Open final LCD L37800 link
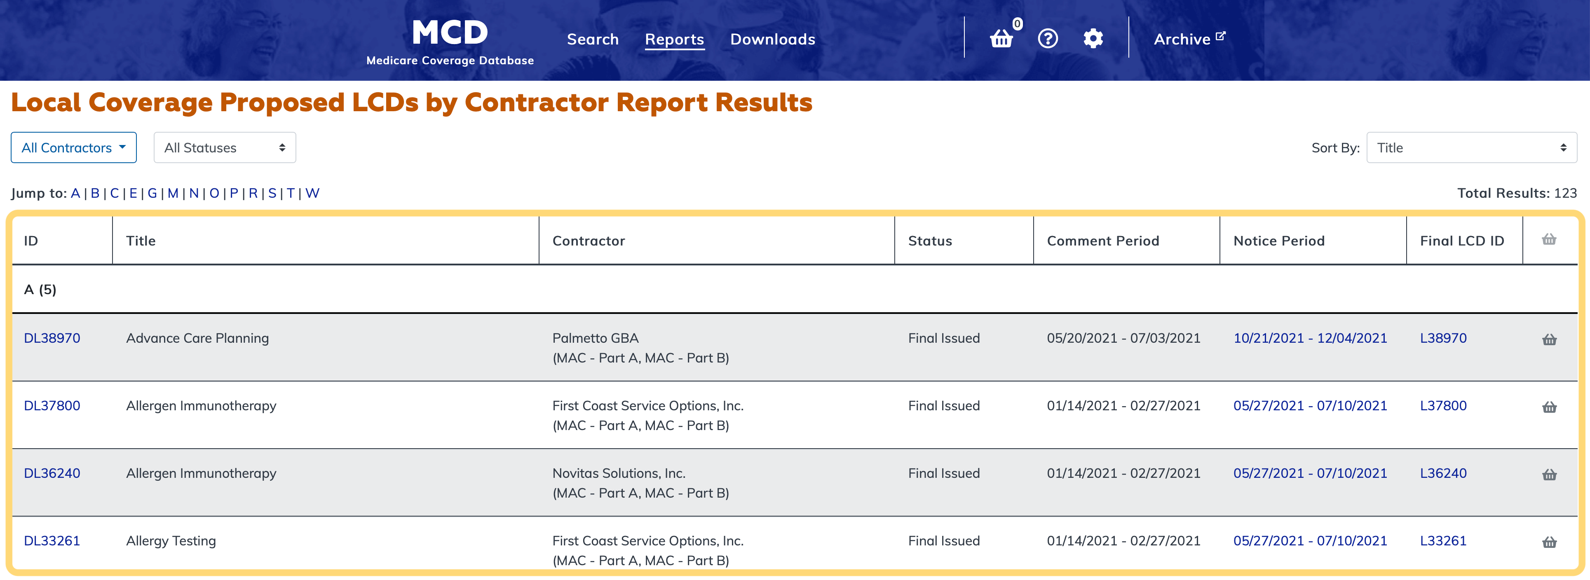Screen dimensions: 1590x580 [x=1442, y=406]
